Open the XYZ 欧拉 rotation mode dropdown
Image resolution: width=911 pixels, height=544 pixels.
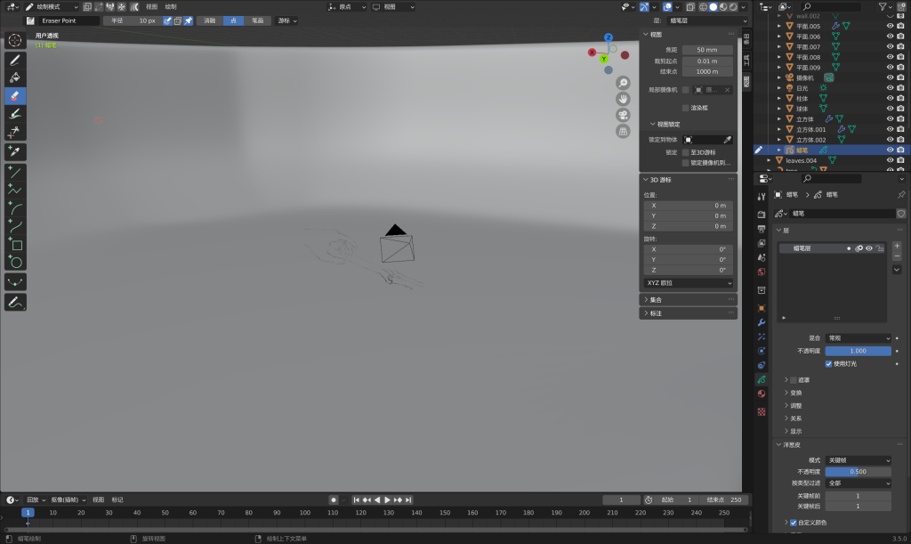coord(689,283)
